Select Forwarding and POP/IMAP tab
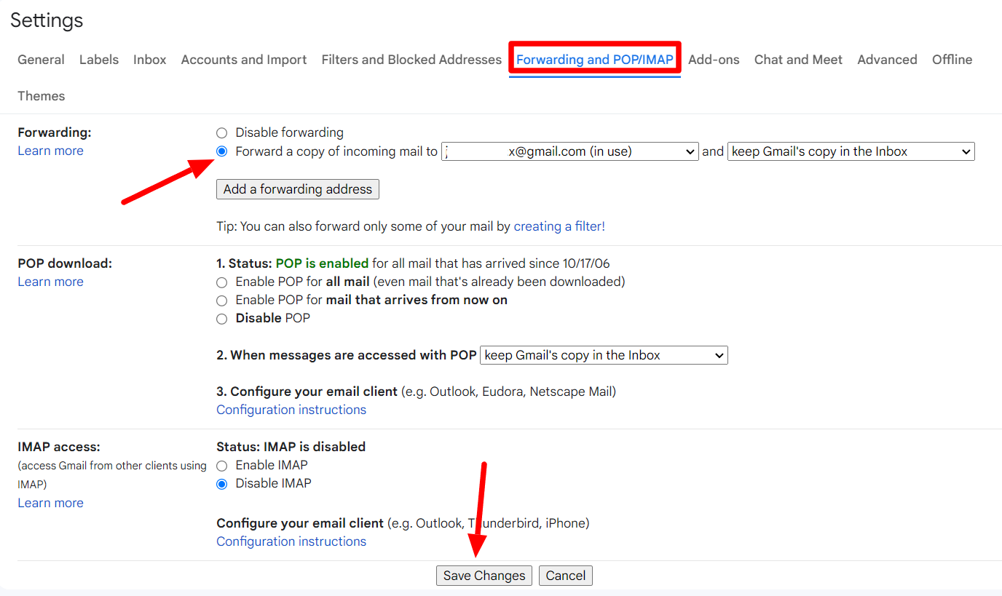The image size is (1002, 596). point(595,60)
